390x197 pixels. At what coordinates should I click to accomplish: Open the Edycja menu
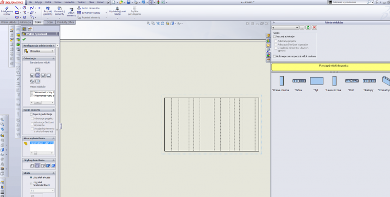tap(38, 2)
